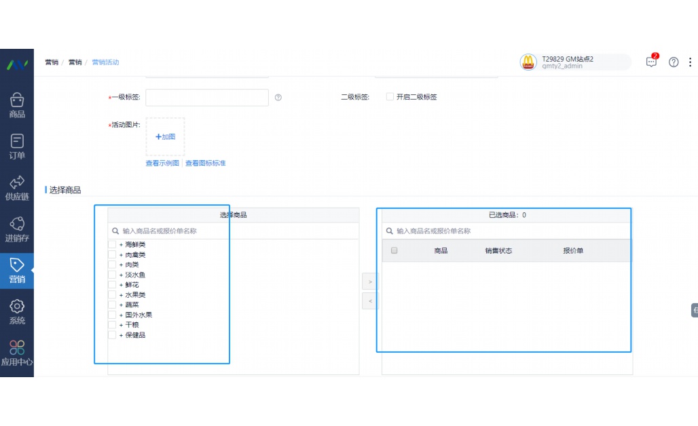698x426 pixels.
Task: Click the right arrow transfer button
Action: 369,281
